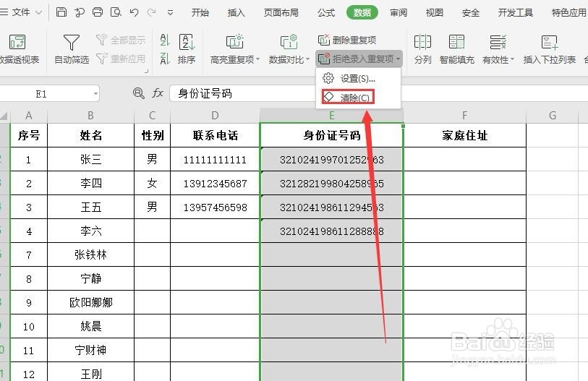Viewport: 588px width, 381px height.
Task: Click the sort ascending A-Z icon
Action: pos(165,40)
